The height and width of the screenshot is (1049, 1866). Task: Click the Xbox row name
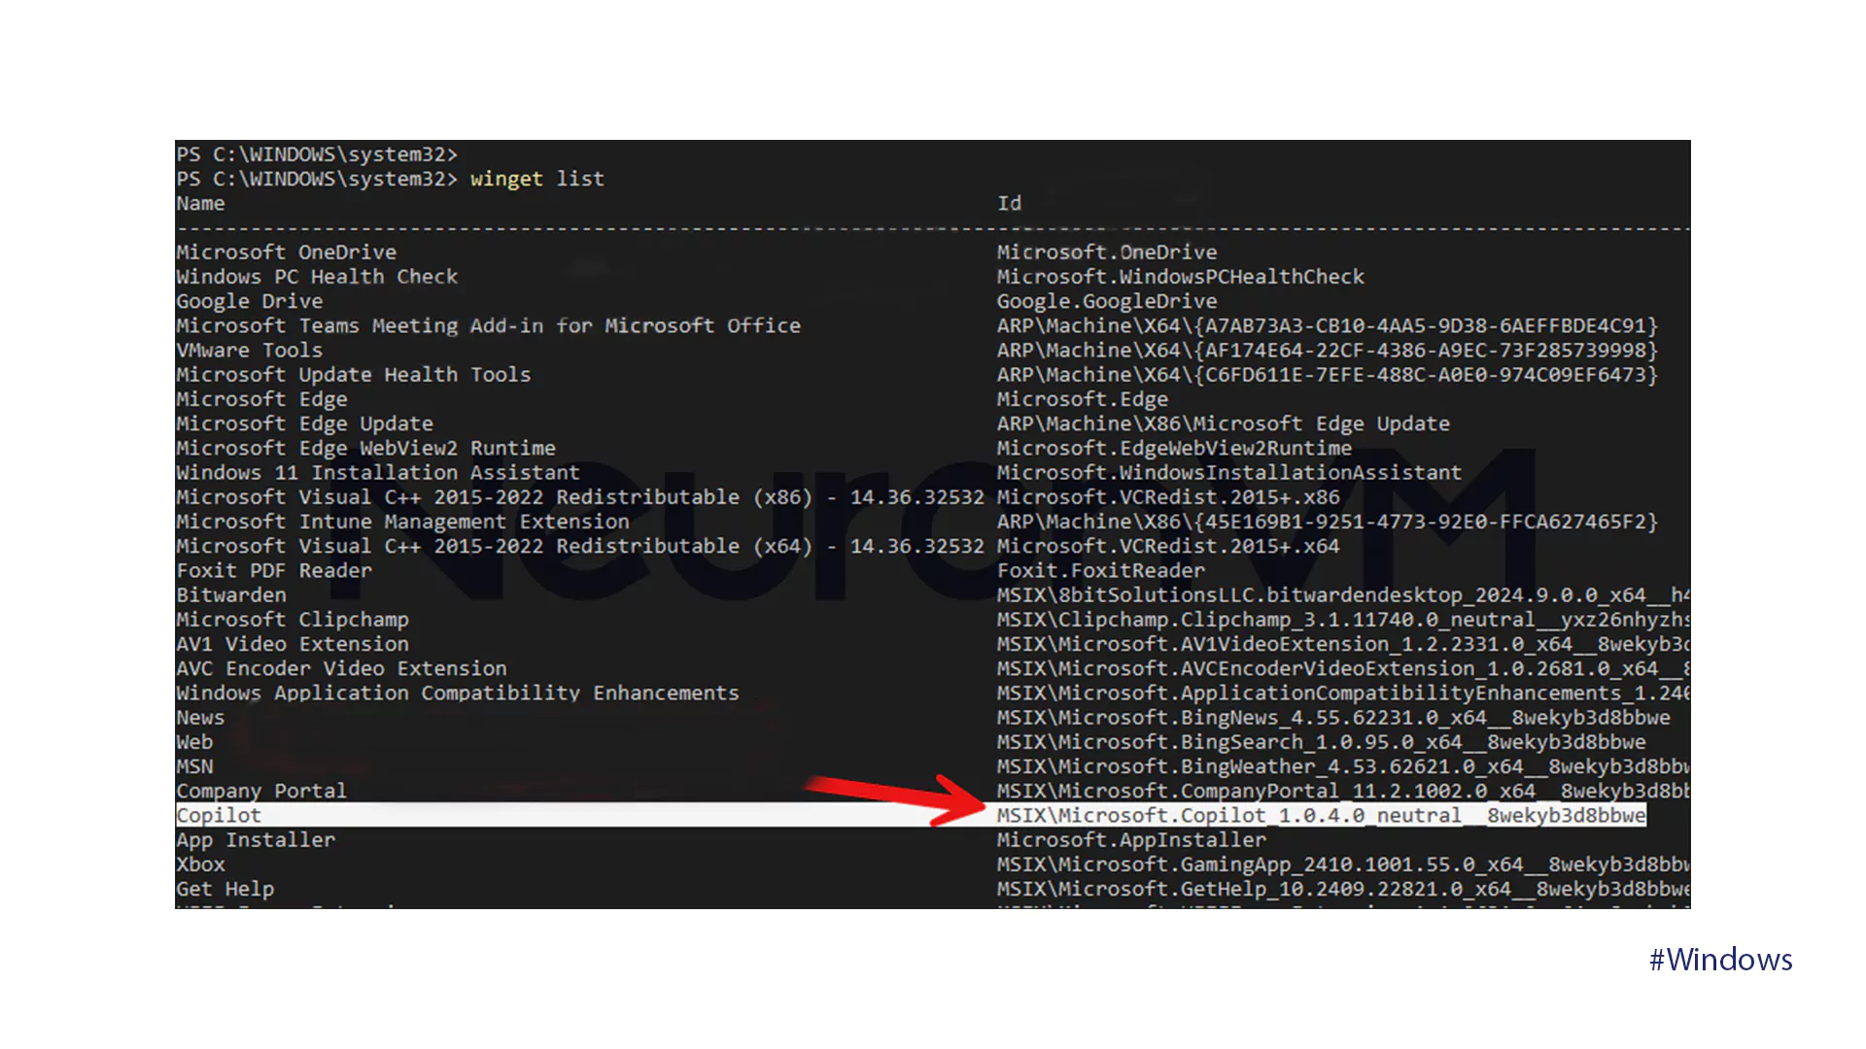200,864
